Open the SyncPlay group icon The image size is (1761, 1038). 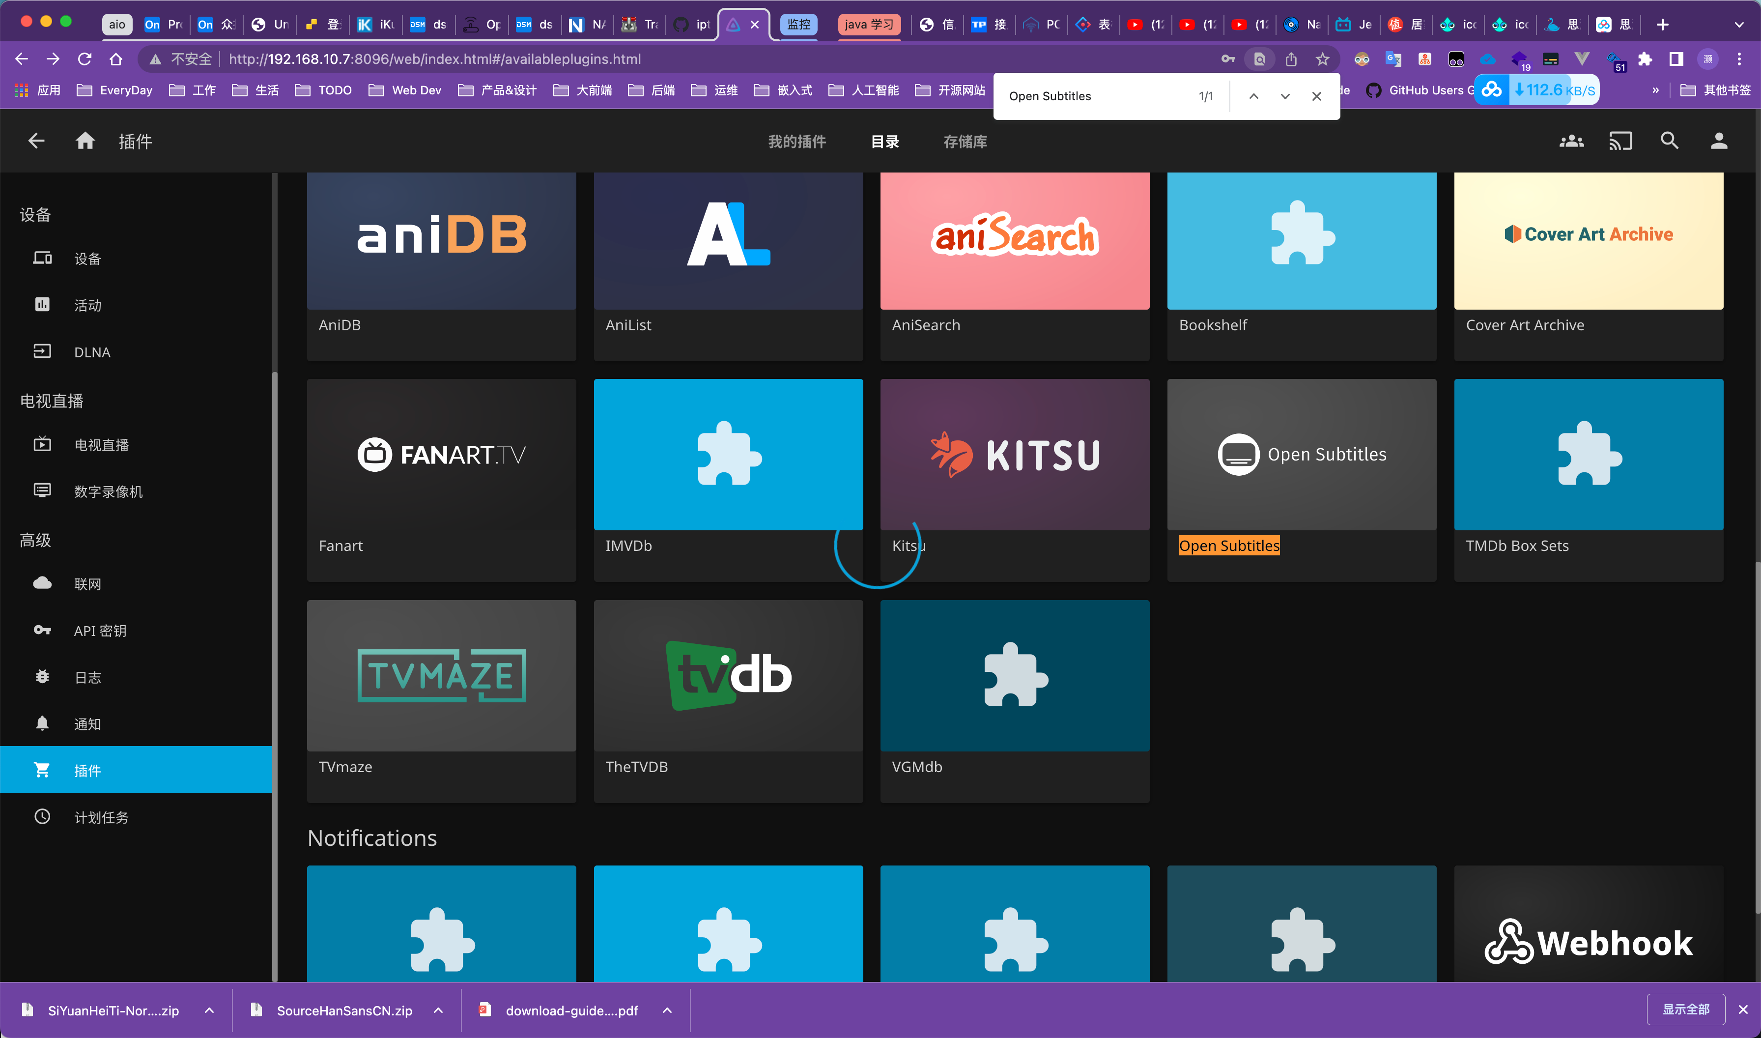(1571, 141)
